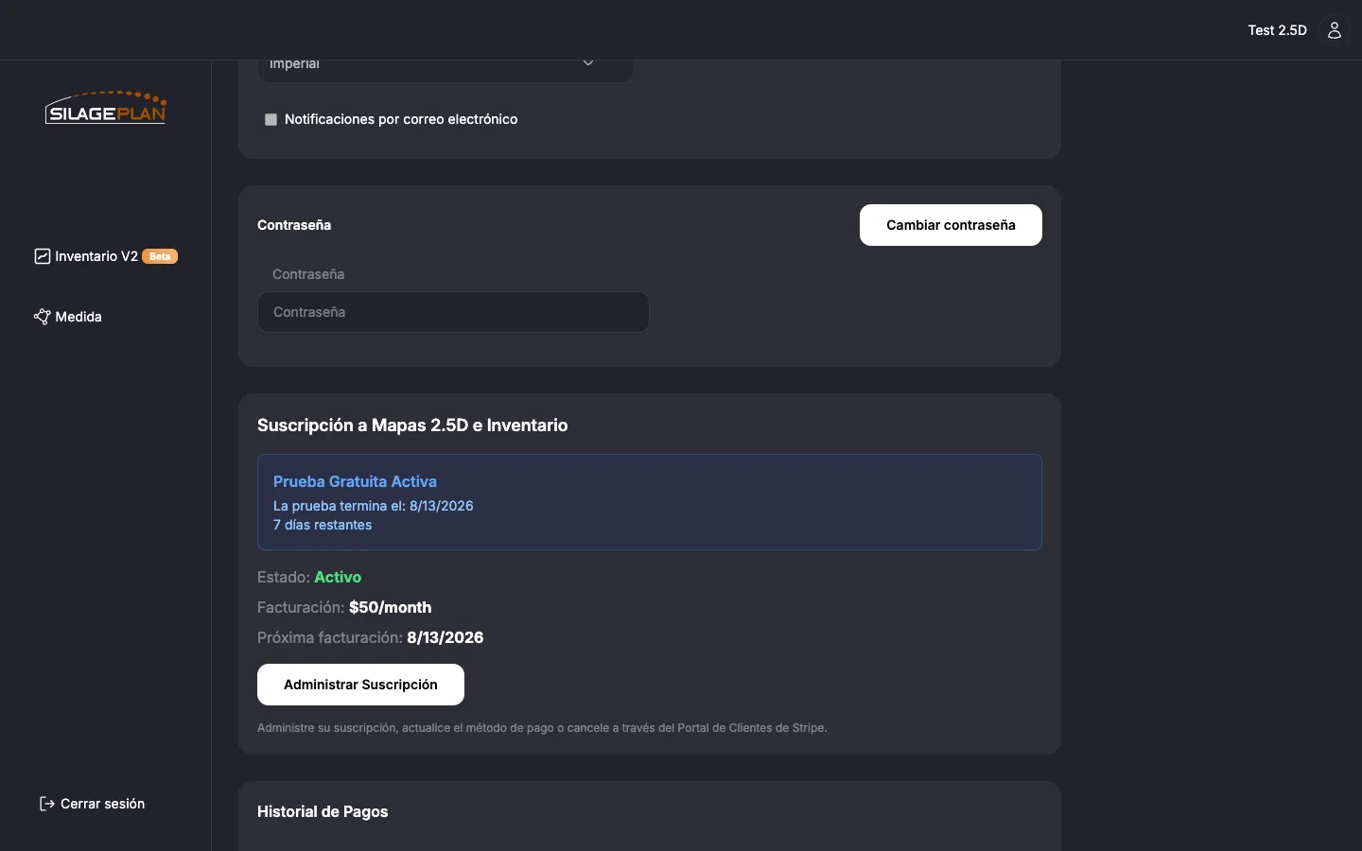Click the Historial de Pagos heading
Viewport: 1362px width, 851px height.
[x=323, y=811]
